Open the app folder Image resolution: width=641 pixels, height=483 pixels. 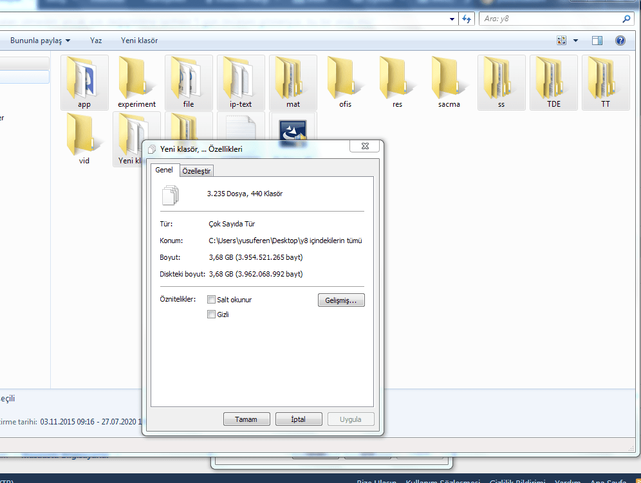click(x=84, y=82)
